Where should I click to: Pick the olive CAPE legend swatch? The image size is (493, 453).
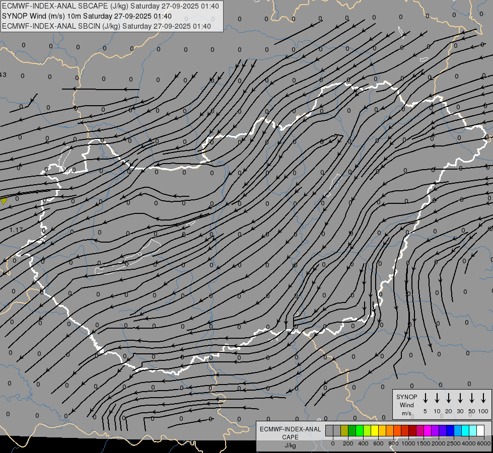tap(344, 430)
